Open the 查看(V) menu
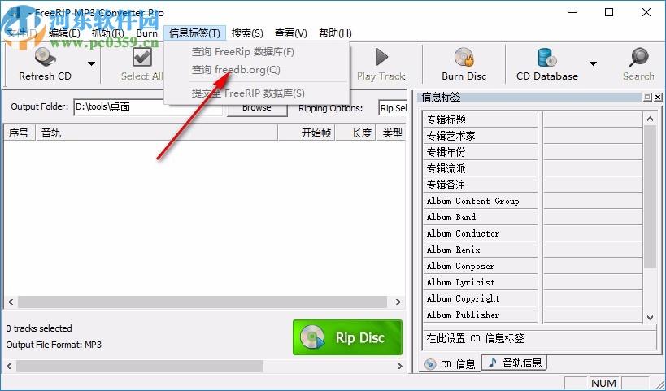 pos(291,33)
